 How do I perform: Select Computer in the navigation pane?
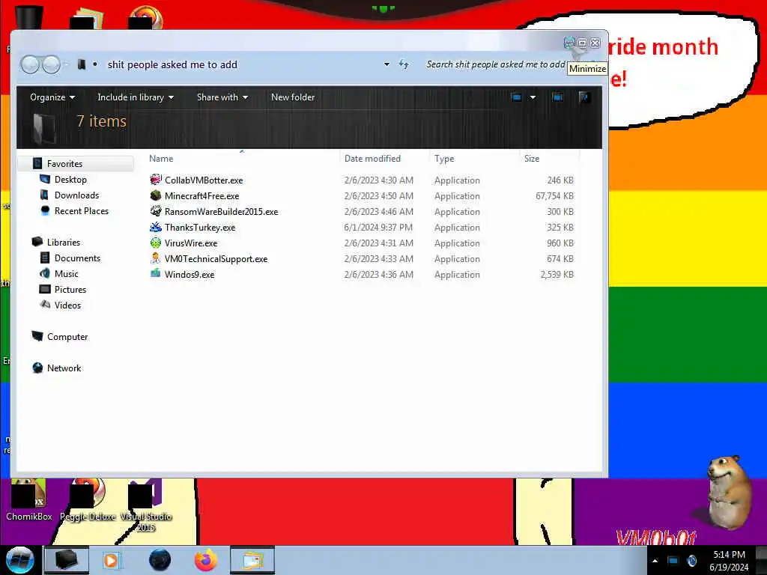[x=67, y=336]
